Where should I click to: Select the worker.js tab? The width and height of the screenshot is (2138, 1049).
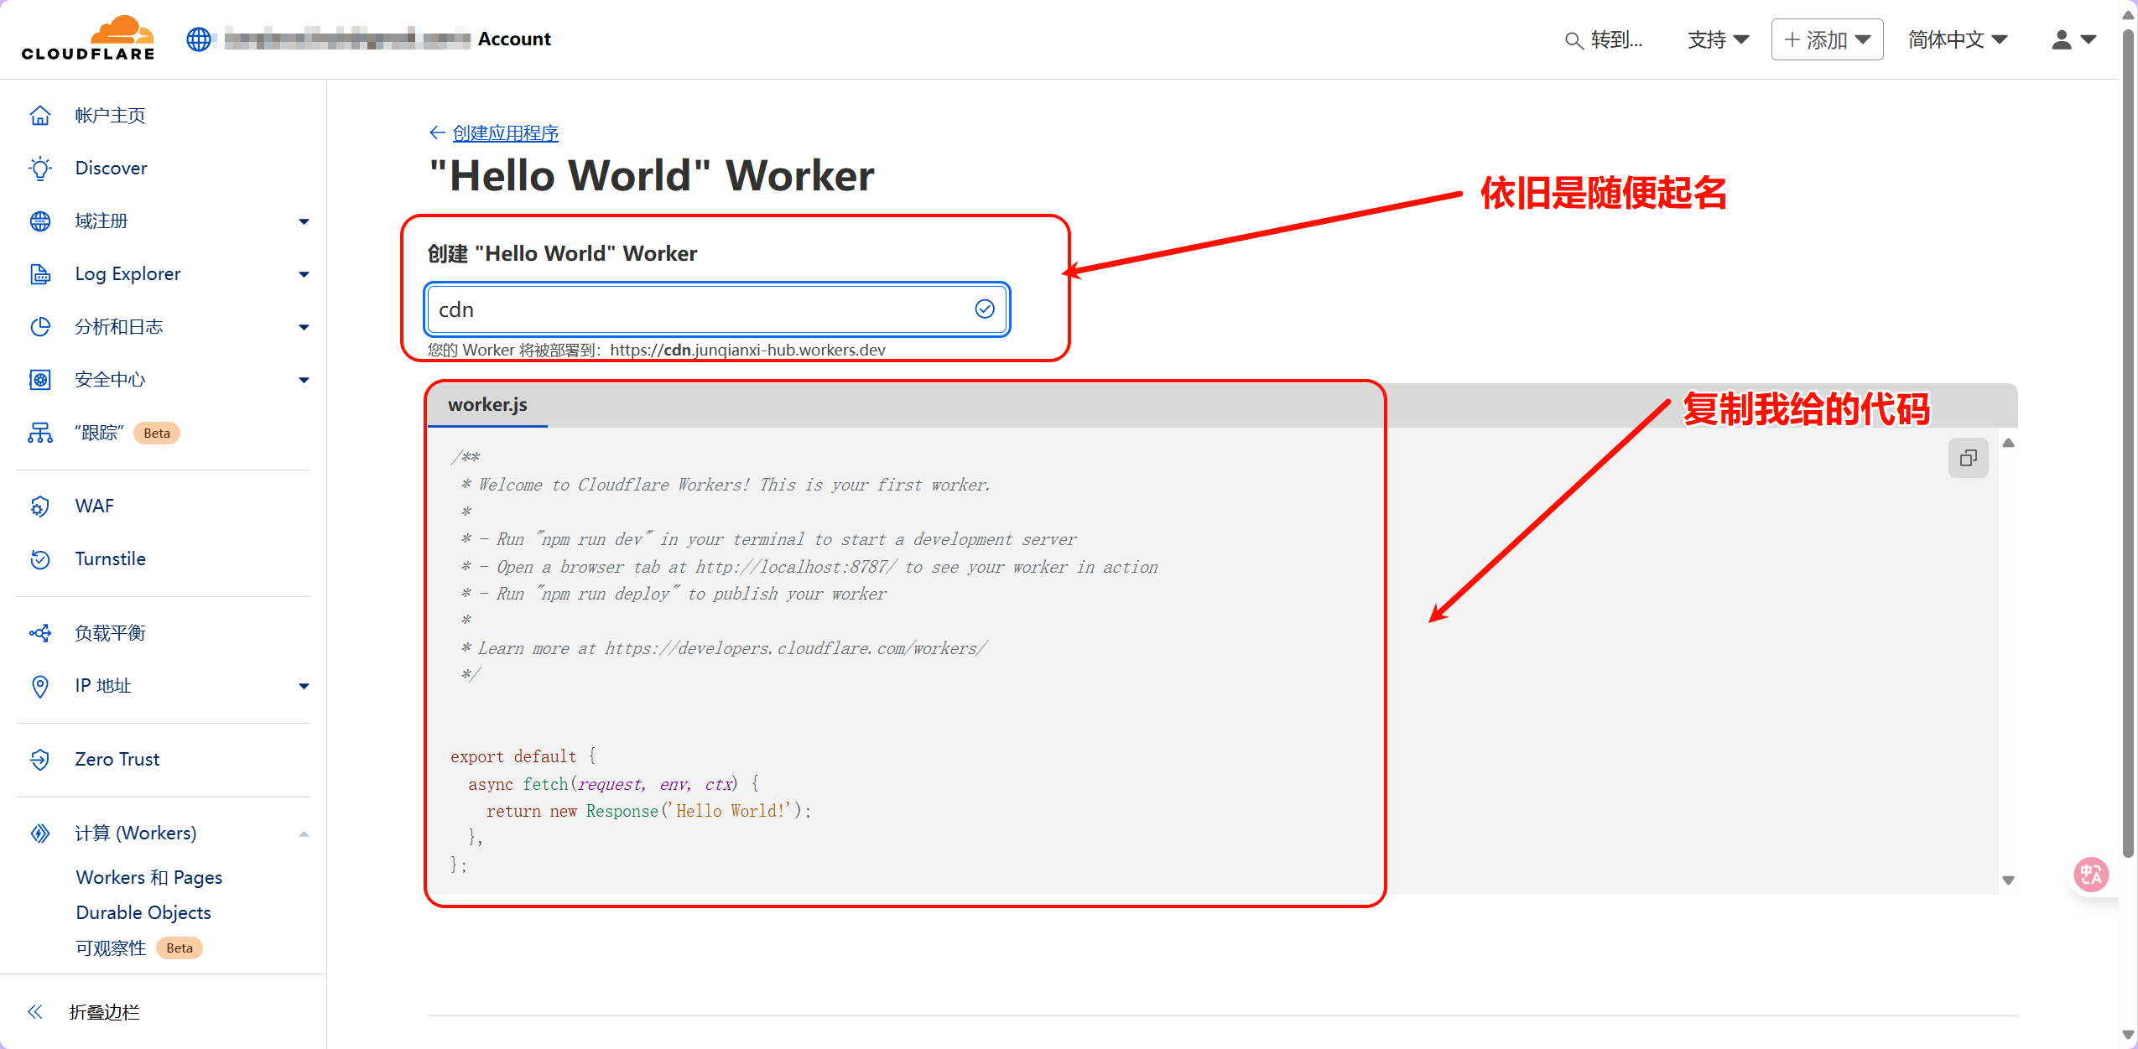487,405
